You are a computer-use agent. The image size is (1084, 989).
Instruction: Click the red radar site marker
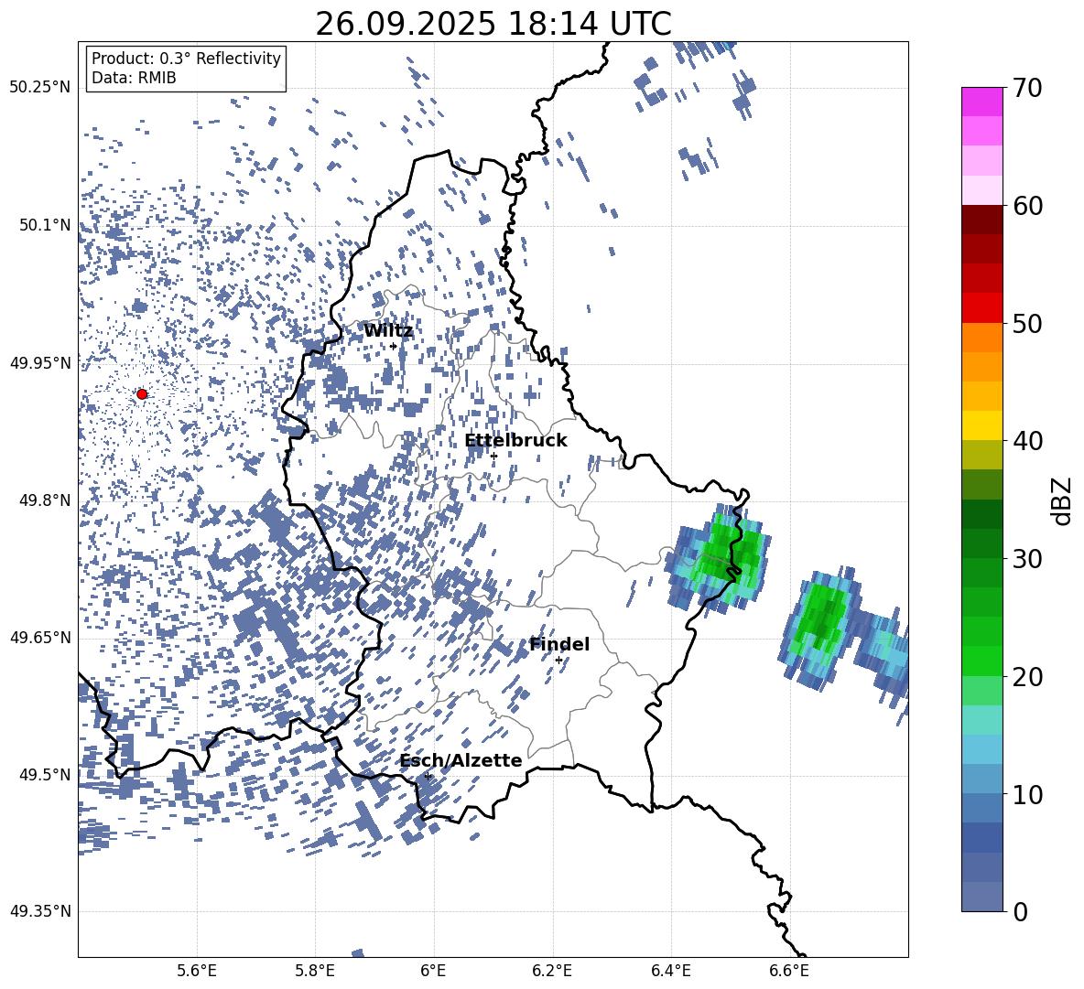142,394
